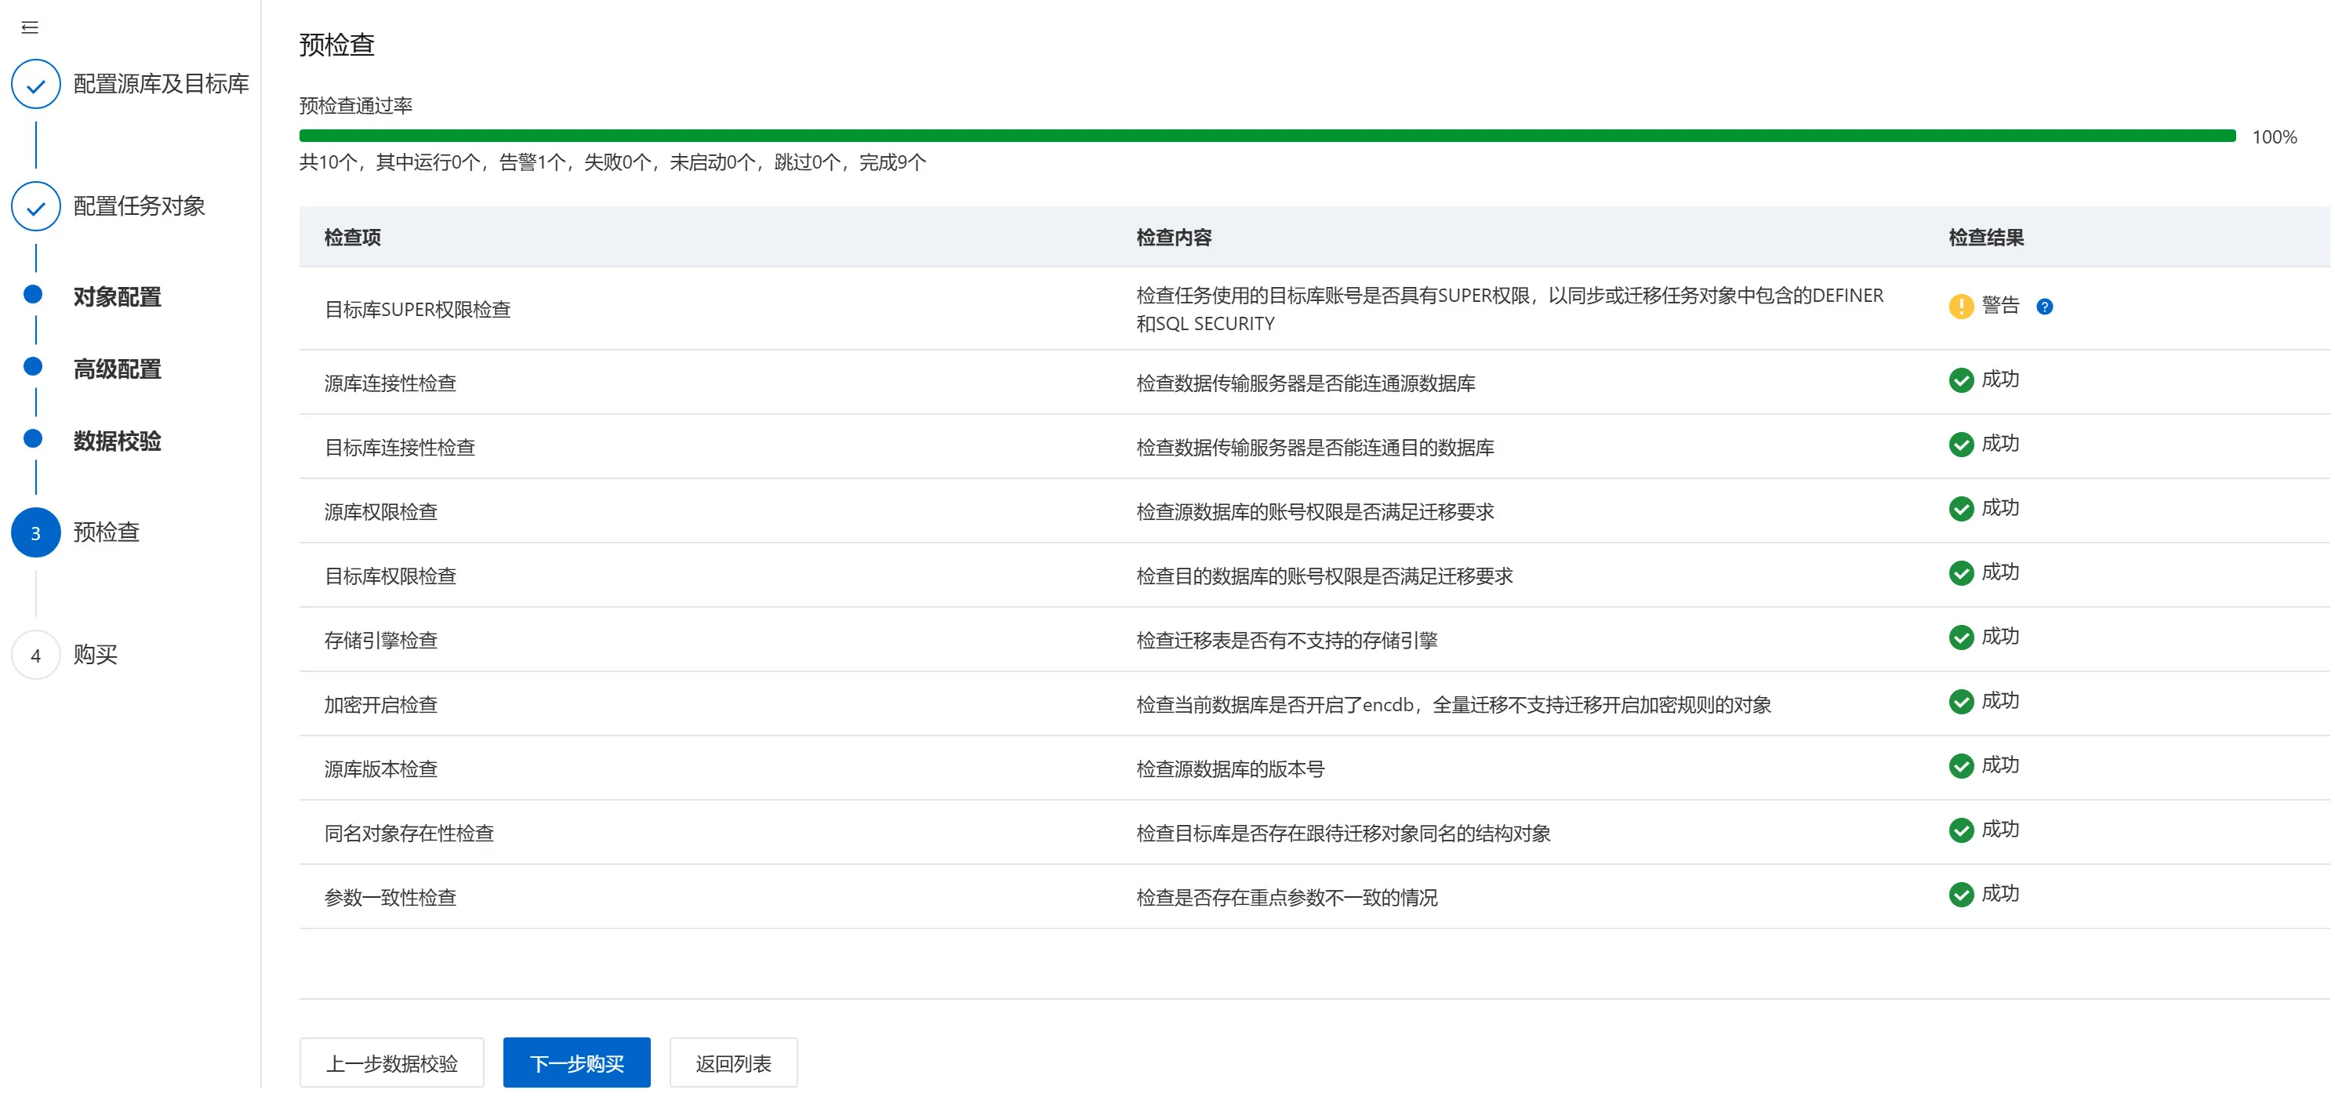The height and width of the screenshot is (1097, 2335).
Task: Click the step 4 circle for 购买
Action: pyautogui.click(x=35, y=656)
